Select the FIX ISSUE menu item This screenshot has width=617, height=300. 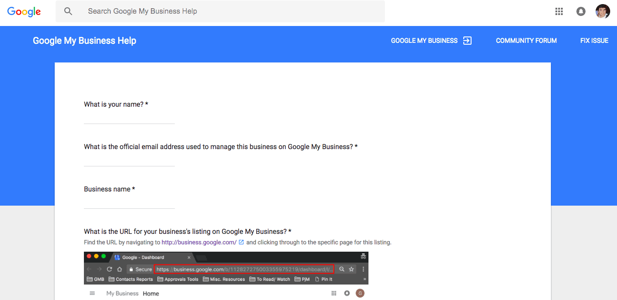(x=594, y=40)
